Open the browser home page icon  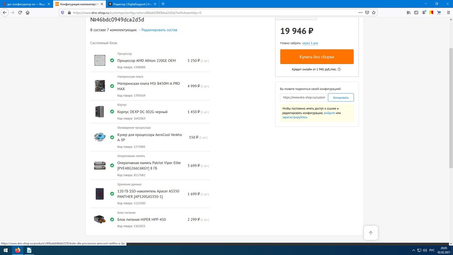coord(28,12)
